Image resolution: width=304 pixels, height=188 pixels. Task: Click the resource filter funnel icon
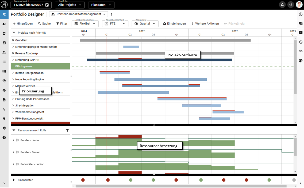pyautogui.click(x=67, y=131)
